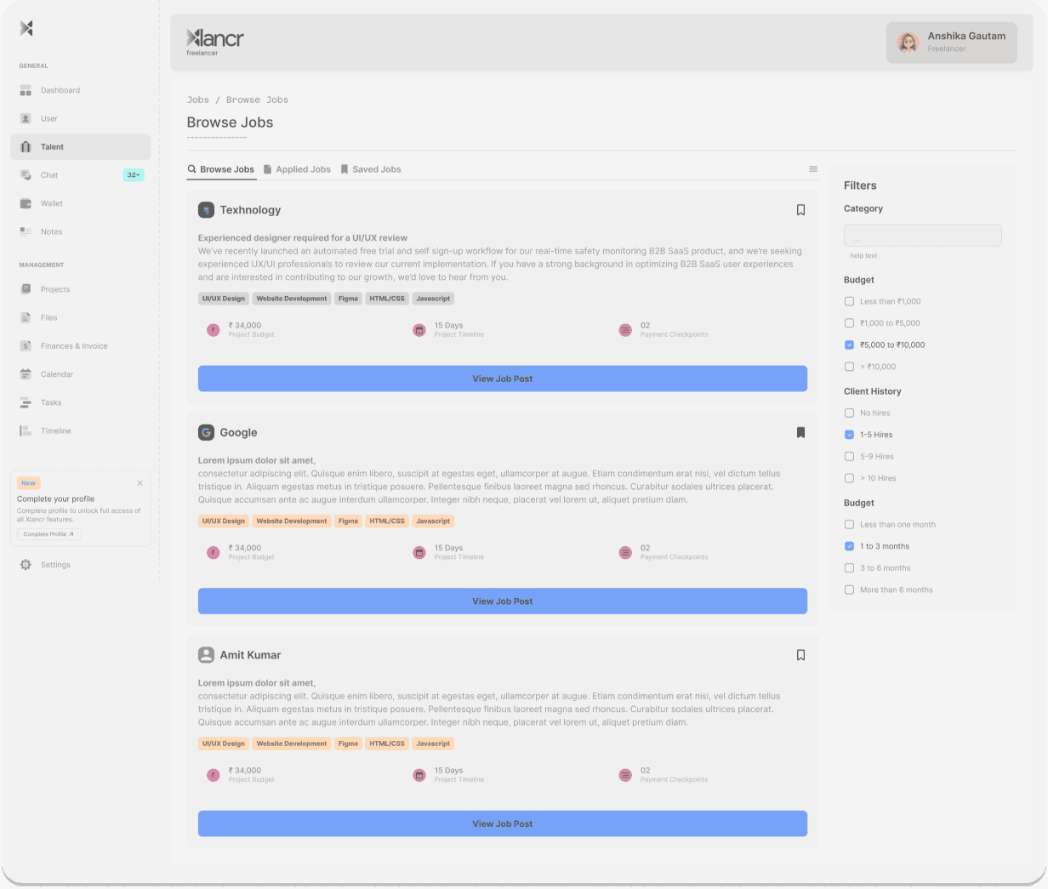The image size is (1048, 889).
Task: Uncheck the ₹5,000 to ₹10,000 filter
Action: [849, 345]
